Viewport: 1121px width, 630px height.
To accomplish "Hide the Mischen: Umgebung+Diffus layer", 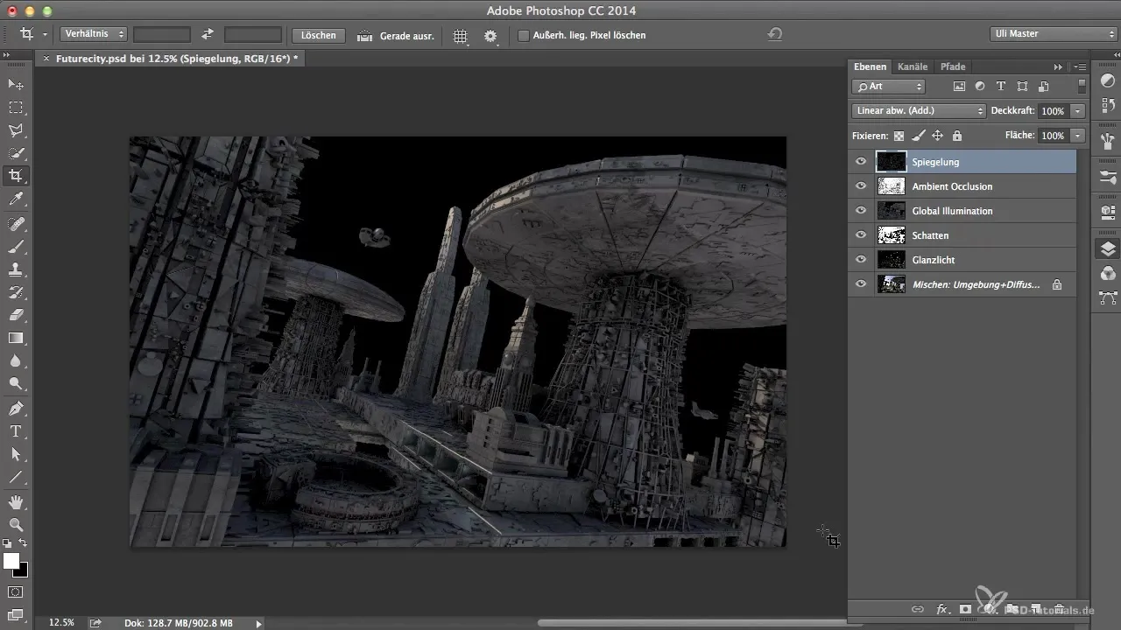I will 861,284.
